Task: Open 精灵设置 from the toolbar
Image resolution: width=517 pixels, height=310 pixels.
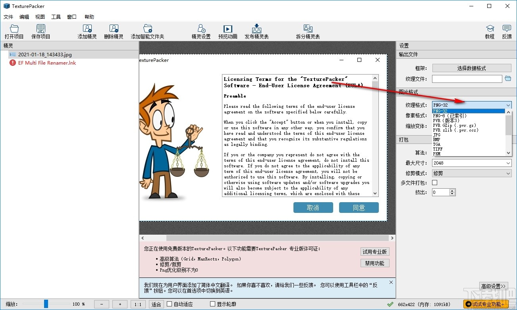Action: (201, 32)
